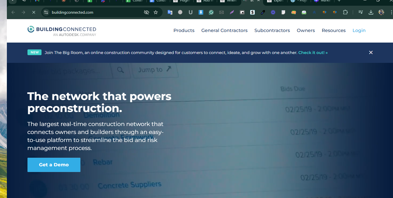Open the SEOquake SQ extension

coord(294,12)
